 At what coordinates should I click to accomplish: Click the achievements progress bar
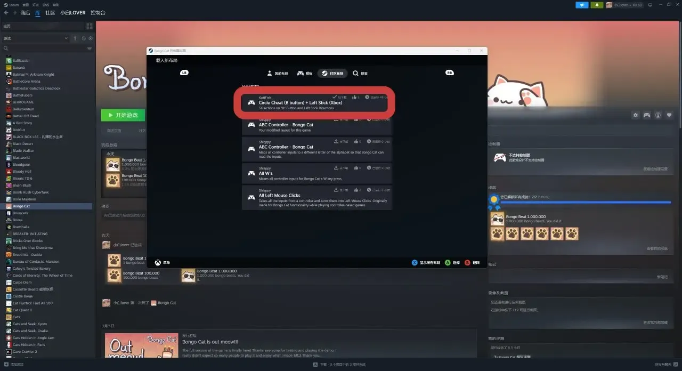584,202
